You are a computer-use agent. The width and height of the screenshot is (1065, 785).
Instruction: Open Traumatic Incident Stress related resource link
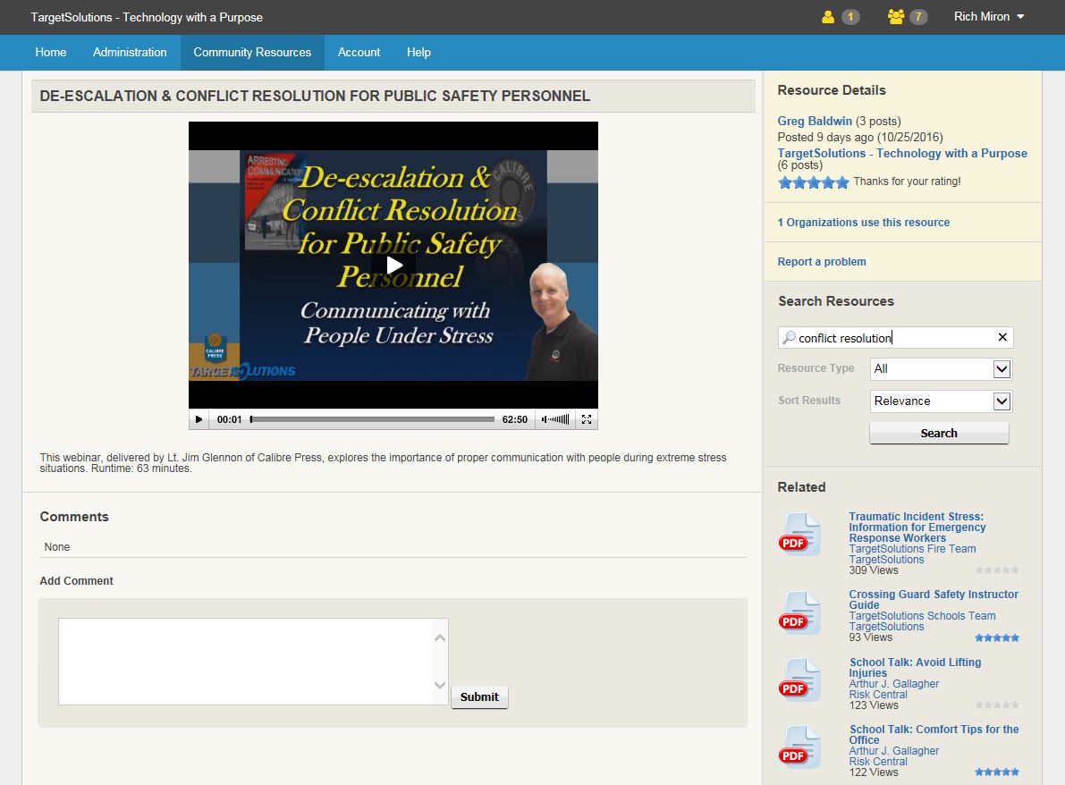pyautogui.click(x=917, y=527)
